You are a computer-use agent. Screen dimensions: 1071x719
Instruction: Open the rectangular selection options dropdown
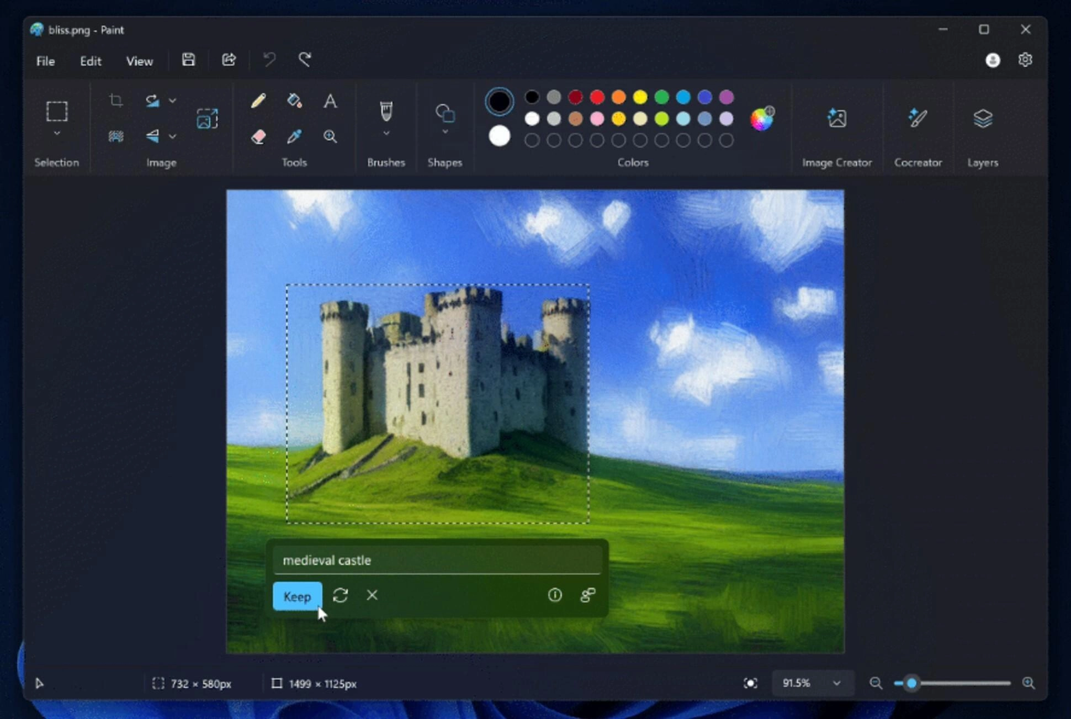tap(56, 133)
